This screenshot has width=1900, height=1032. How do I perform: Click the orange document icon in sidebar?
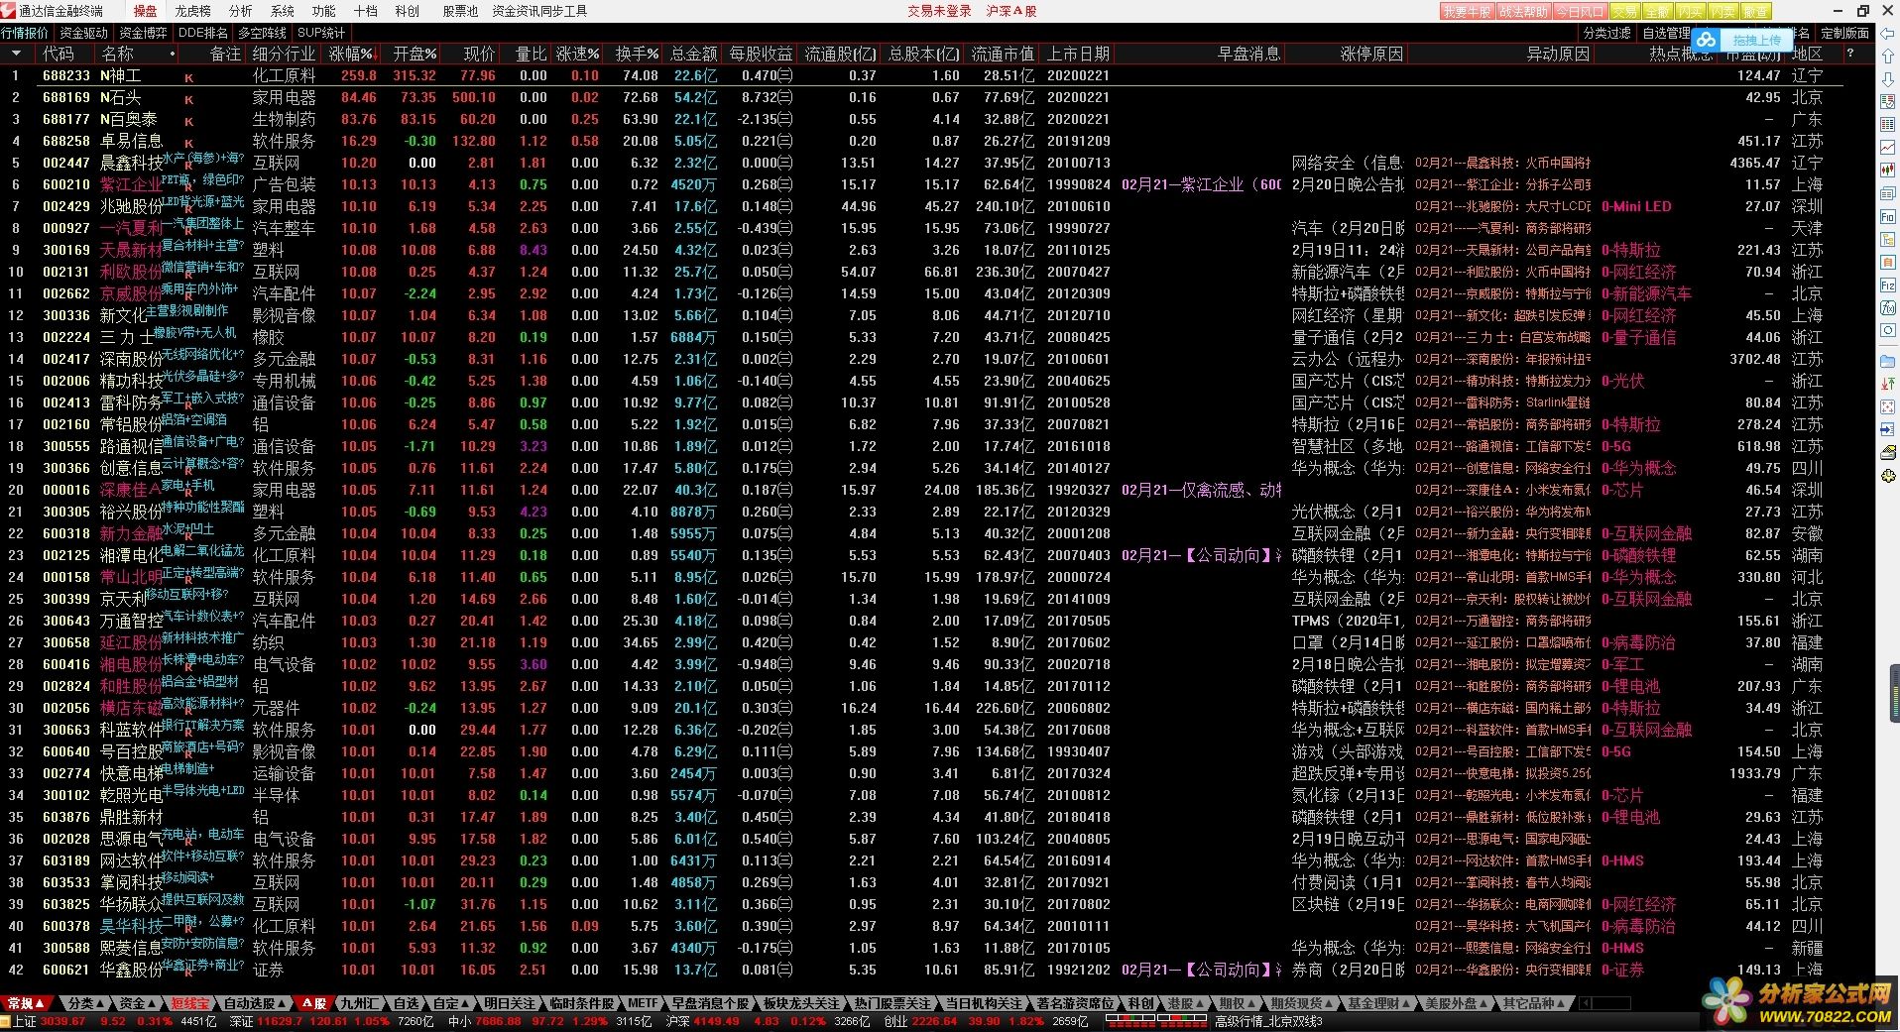click(1888, 262)
